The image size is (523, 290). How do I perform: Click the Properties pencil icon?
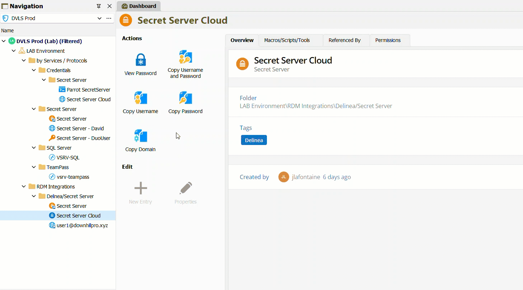[x=185, y=188]
